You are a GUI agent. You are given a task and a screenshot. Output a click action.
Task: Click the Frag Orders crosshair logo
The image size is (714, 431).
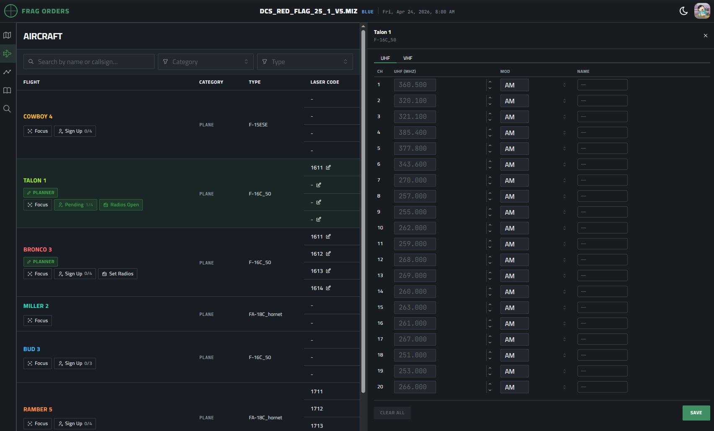11,11
